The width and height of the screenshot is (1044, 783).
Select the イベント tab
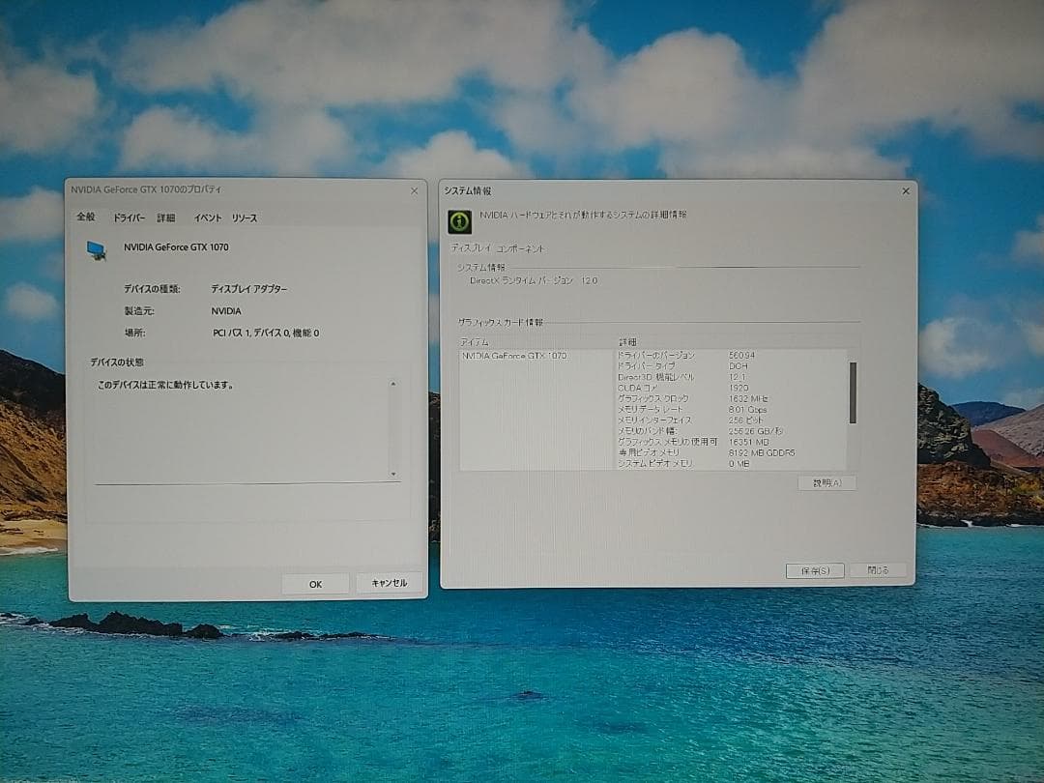[207, 218]
